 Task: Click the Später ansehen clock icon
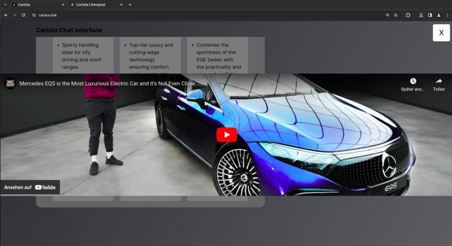coord(413,81)
